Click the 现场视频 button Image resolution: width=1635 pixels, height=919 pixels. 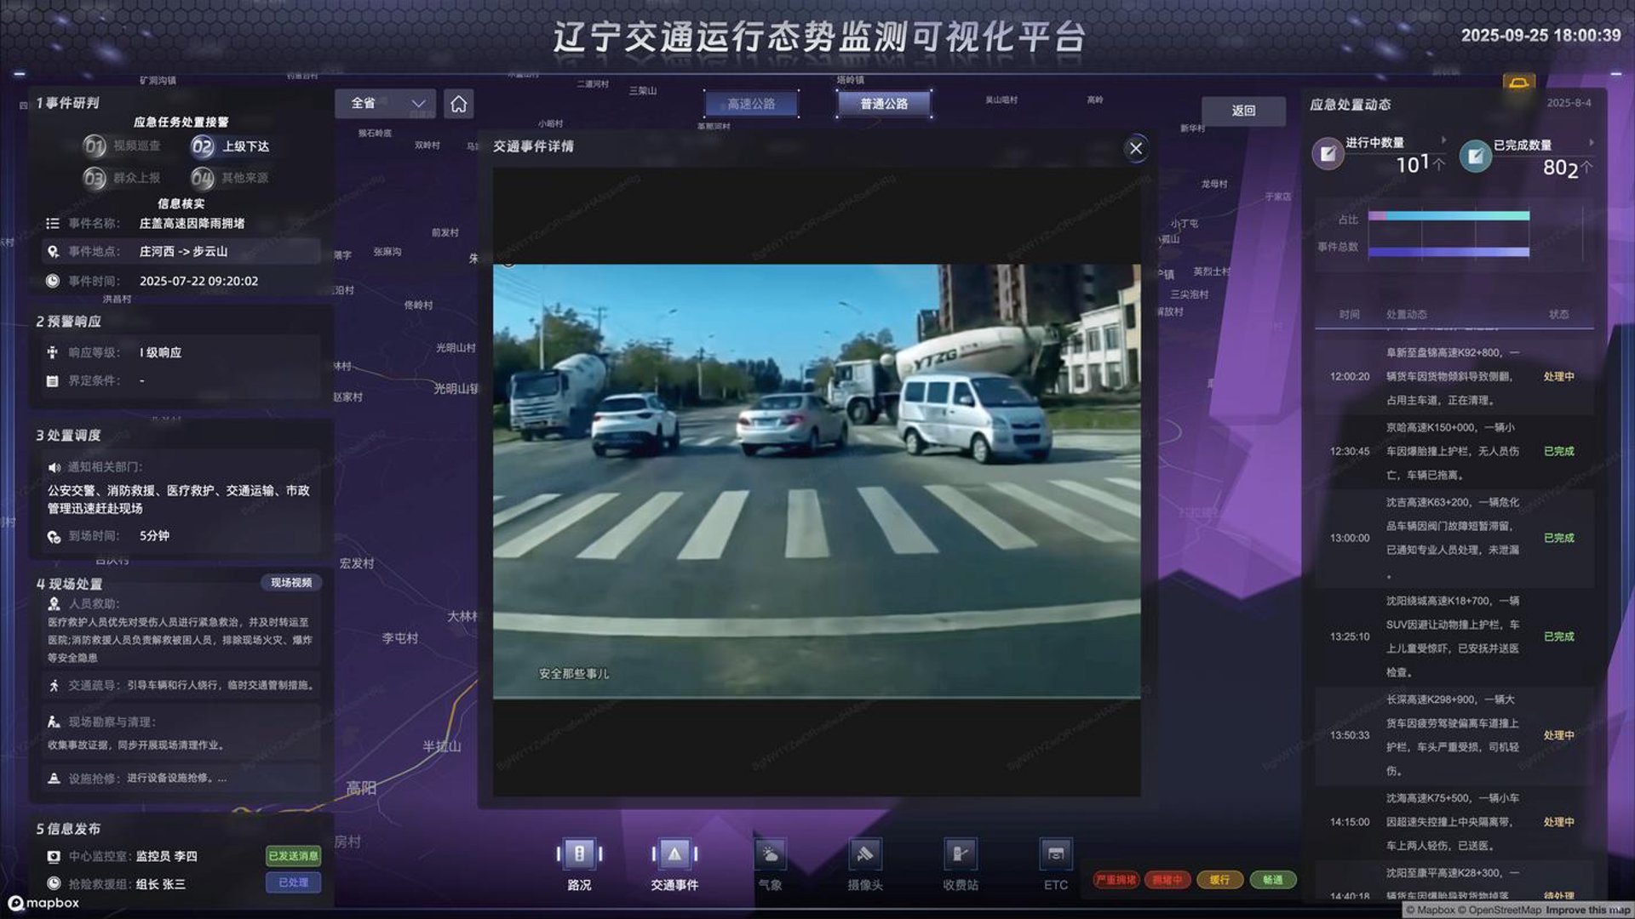coord(291,583)
